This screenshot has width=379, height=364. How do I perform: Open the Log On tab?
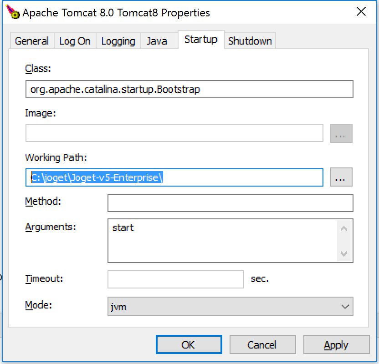coord(75,41)
